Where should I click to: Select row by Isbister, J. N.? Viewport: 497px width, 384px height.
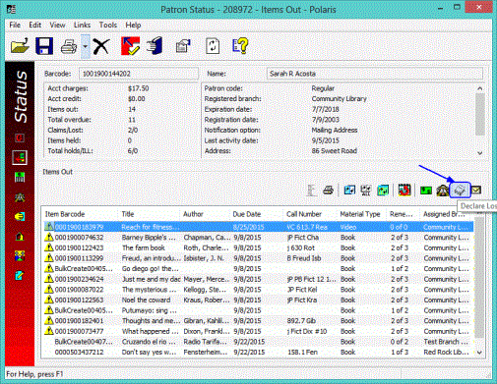point(259,258)
